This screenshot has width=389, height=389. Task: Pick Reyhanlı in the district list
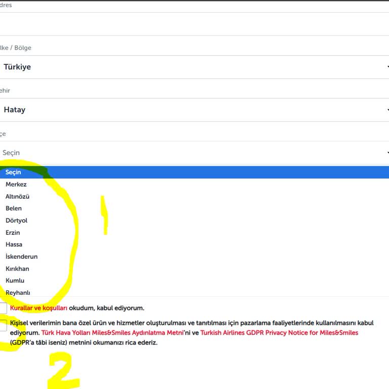(194, 292)
